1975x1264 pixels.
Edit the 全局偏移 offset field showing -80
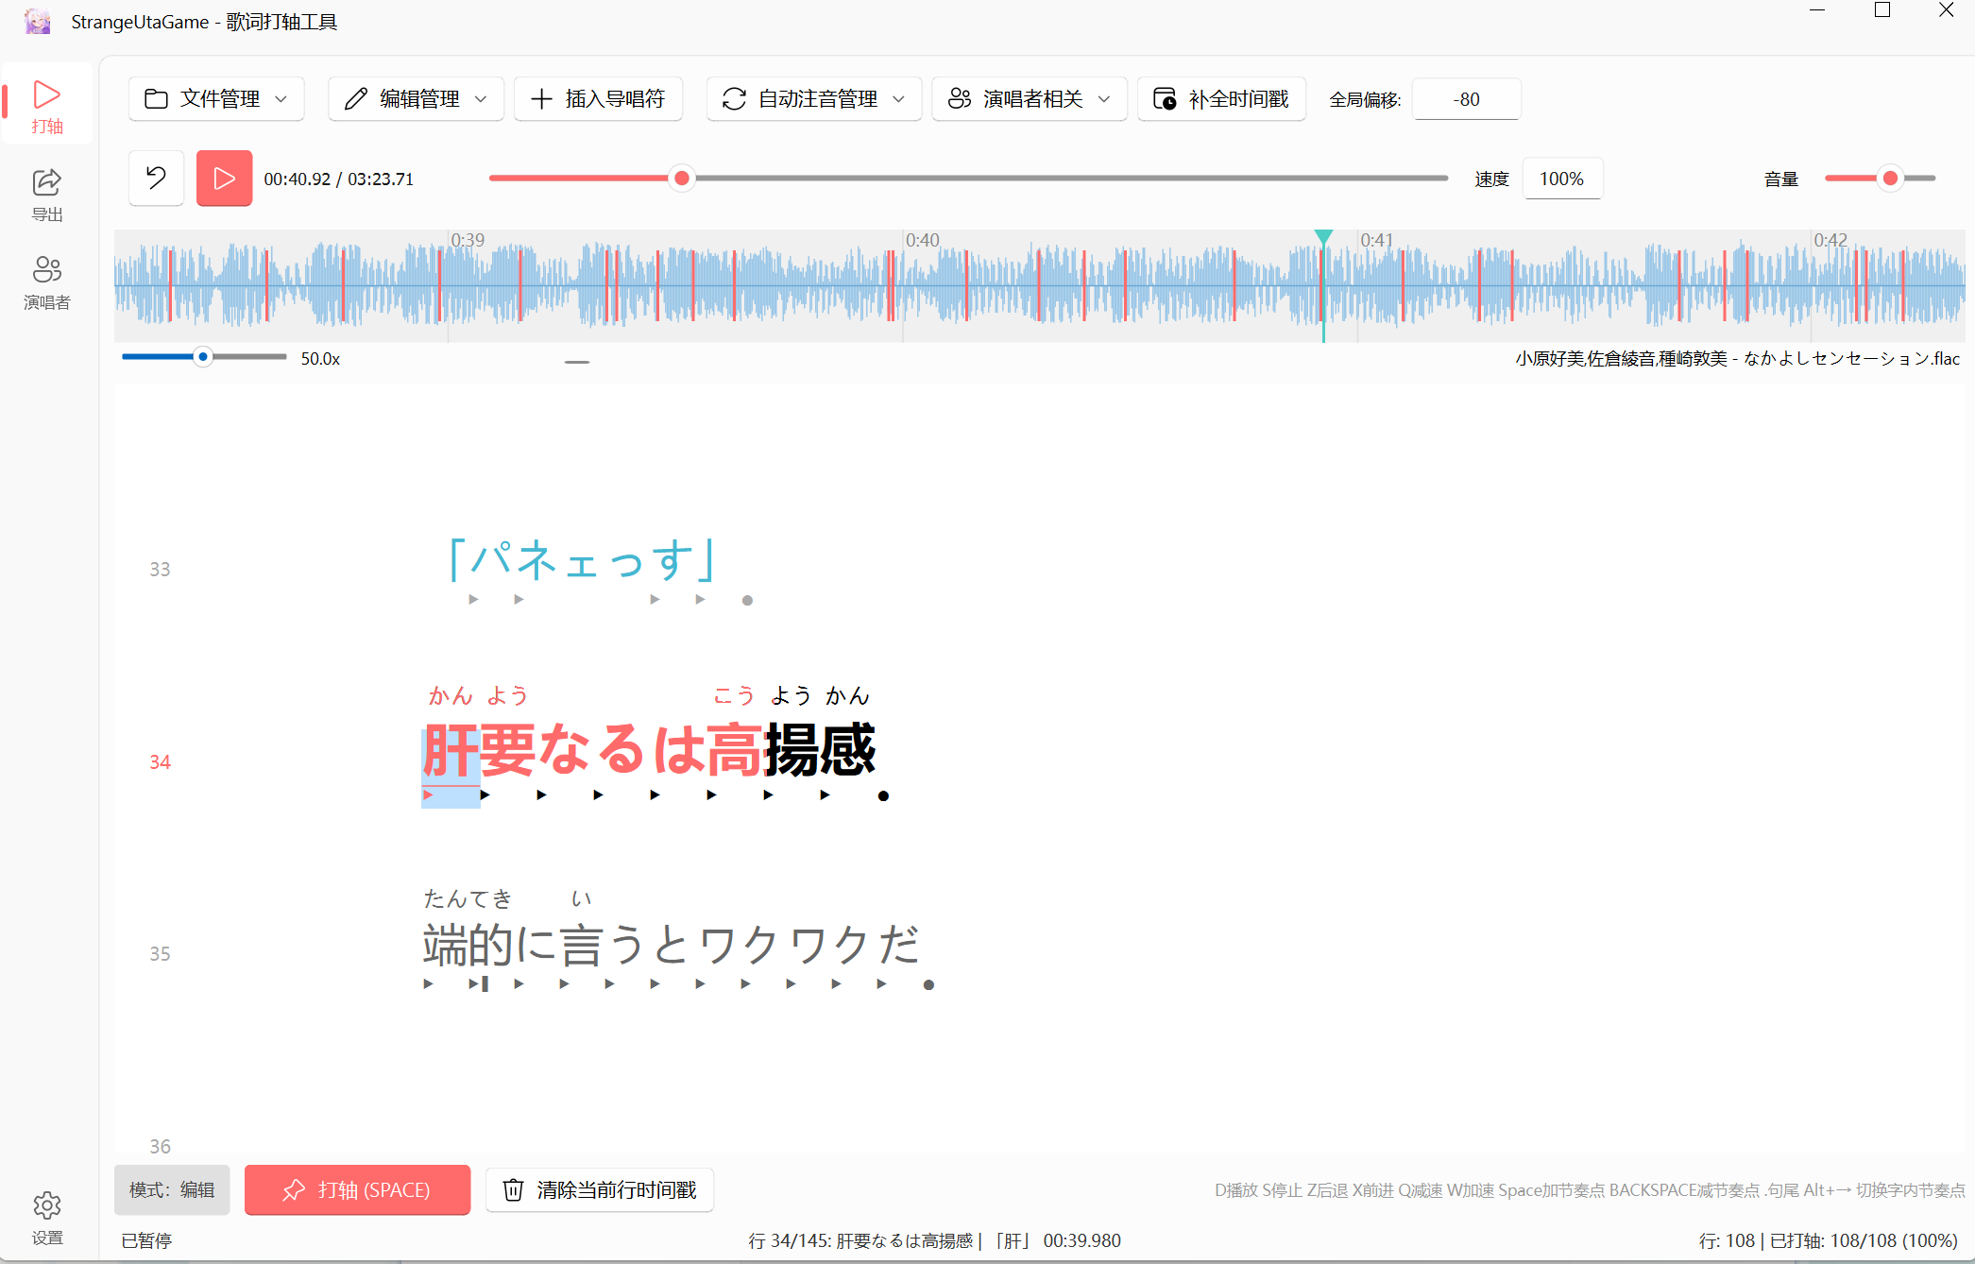tap(1466, 99)
